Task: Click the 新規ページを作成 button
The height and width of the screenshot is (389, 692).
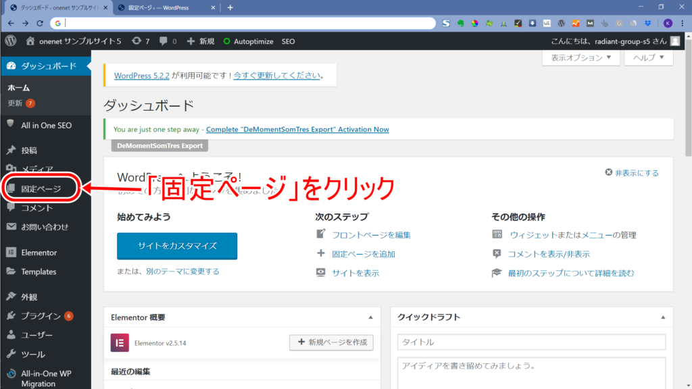Action: [x=331, y=342]
